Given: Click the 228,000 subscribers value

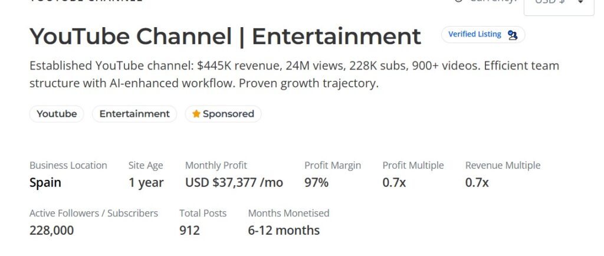Looking at the screenshot, I should 51,230.
